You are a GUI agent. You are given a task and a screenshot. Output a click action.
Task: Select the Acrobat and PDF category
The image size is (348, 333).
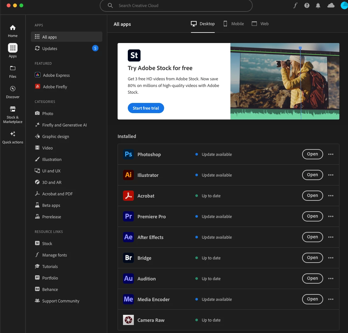(x=54, y=194)
